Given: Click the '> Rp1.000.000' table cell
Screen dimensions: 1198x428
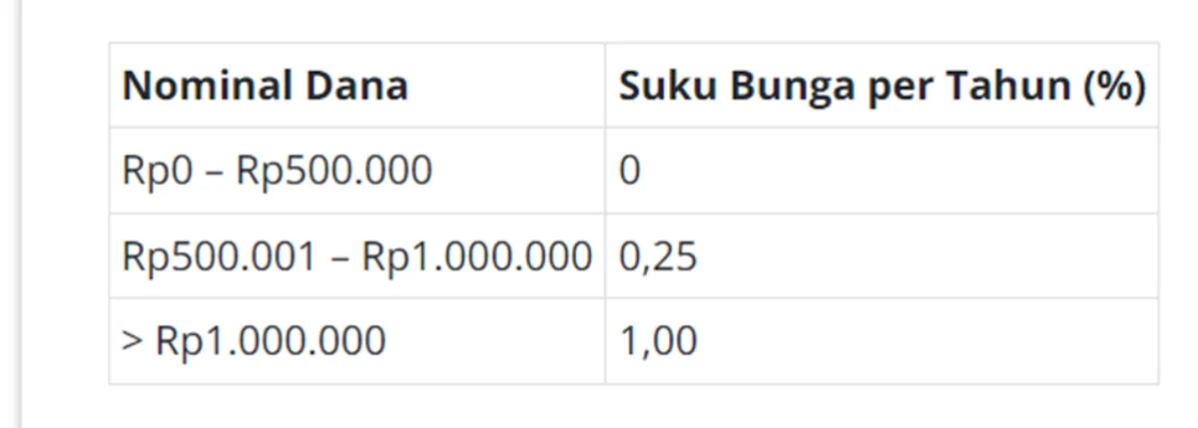Looking at the screenshot, I should coord(357,341).
